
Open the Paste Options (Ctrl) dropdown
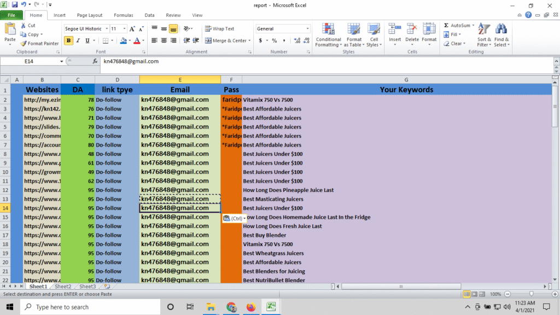232,218
